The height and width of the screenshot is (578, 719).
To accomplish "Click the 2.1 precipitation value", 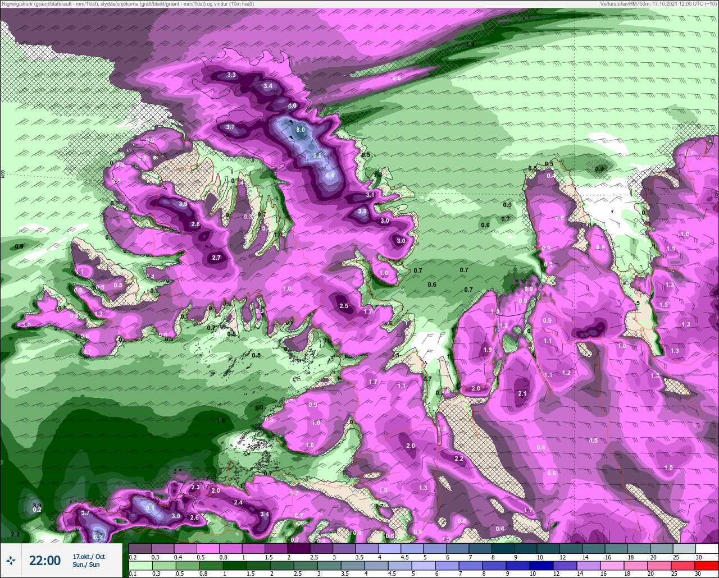I will point(522,393).
